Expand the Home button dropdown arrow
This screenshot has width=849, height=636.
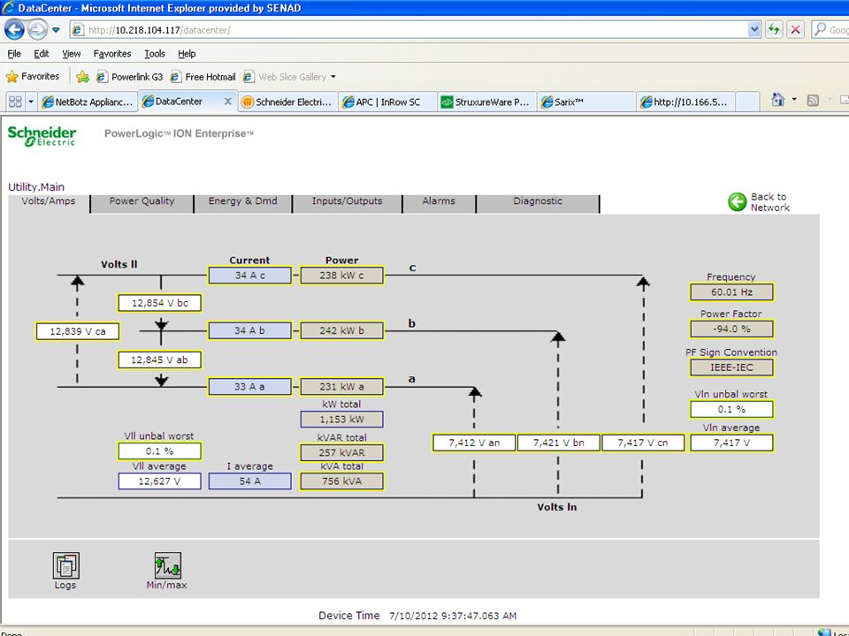point(794,100)
